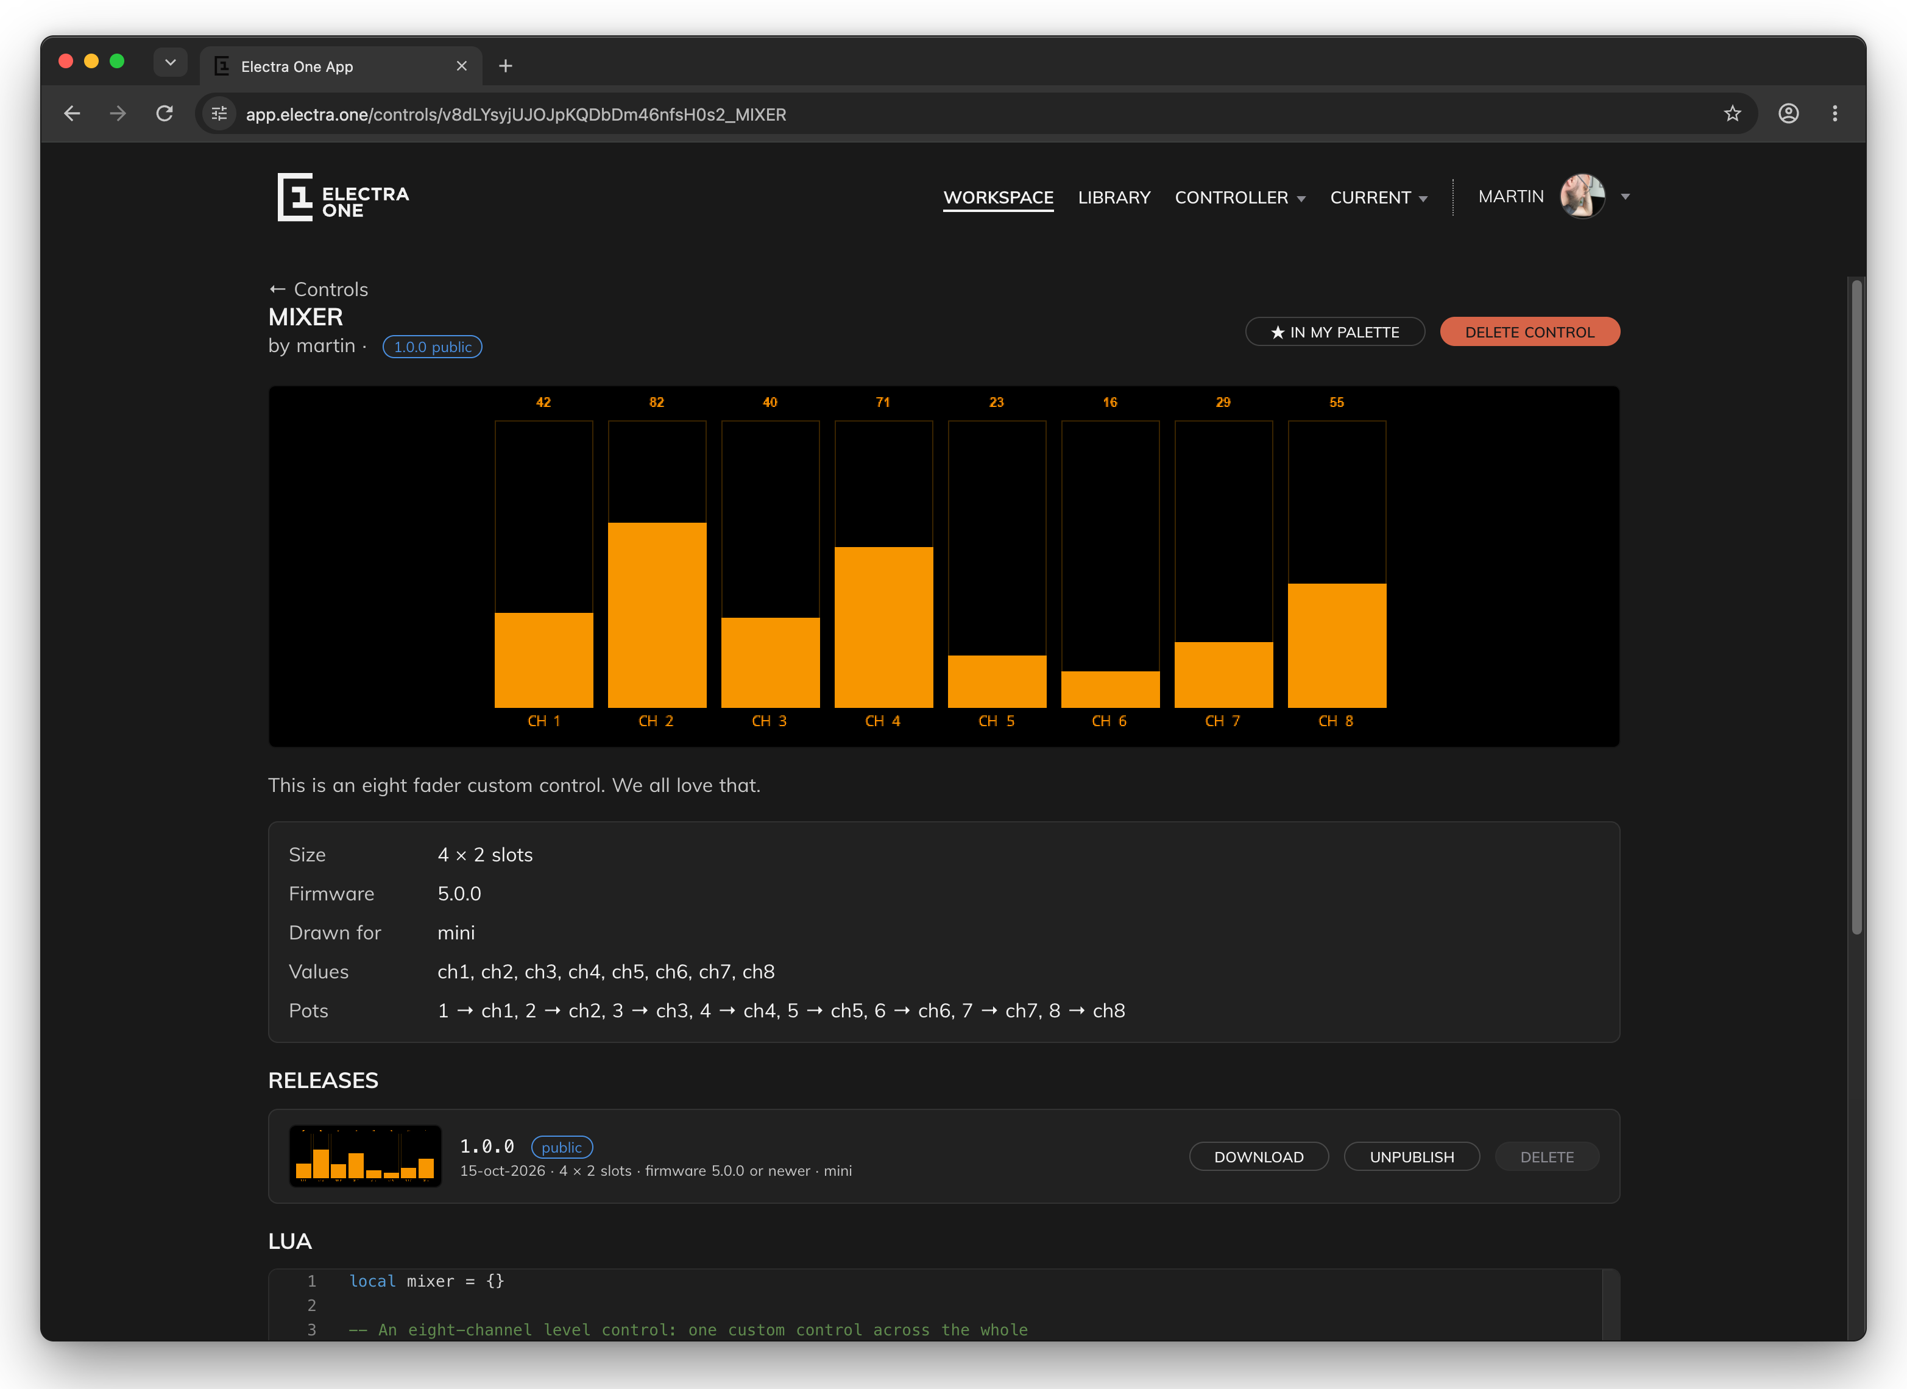Click UNPUBLISH for release 1.0.0
This screenshot has height=1389, width=1907.
(x=1412, y=1156)
